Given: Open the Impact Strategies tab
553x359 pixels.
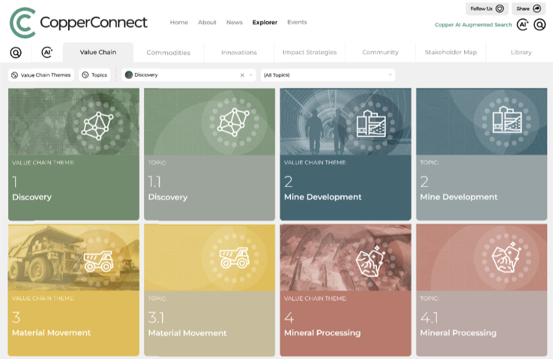Looking at the screenshot, I should tap(310, 52).
